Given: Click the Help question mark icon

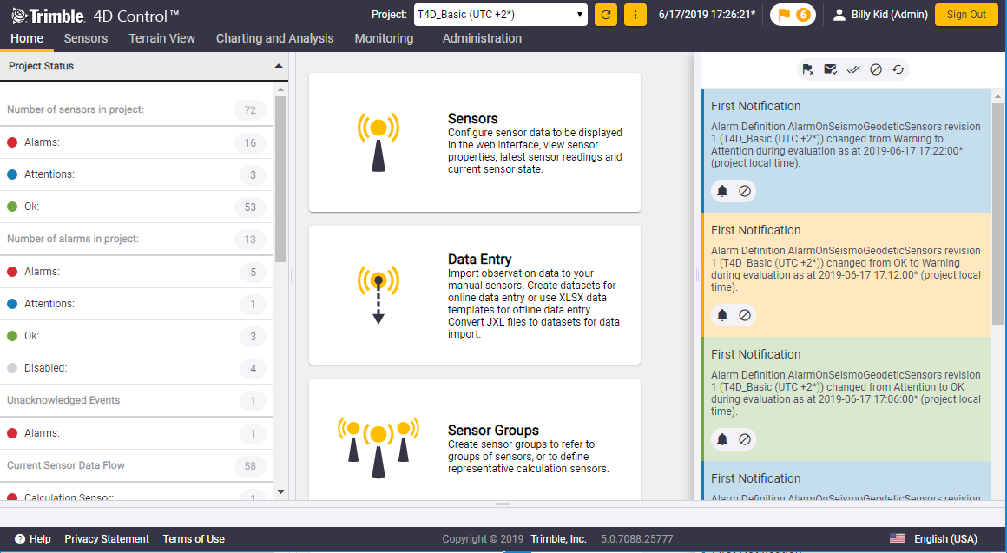Looking at the screenshot, I should coord(20,539).
